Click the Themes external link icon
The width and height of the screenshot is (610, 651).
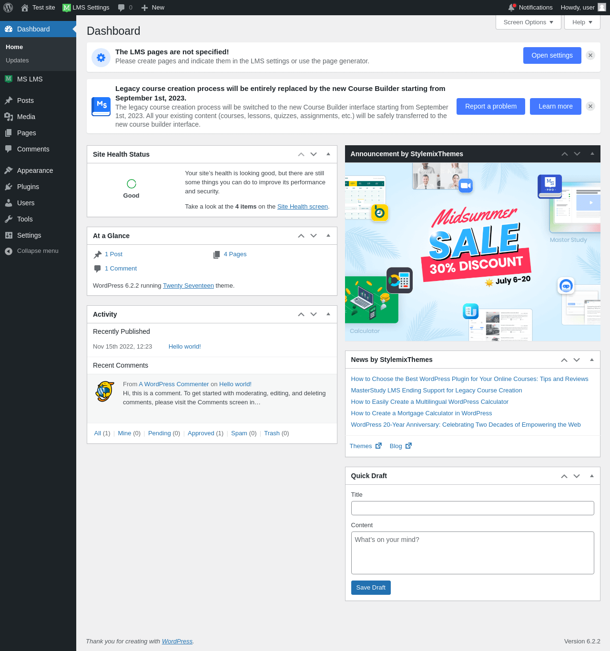pyautogui.click(x=378, y=446)
